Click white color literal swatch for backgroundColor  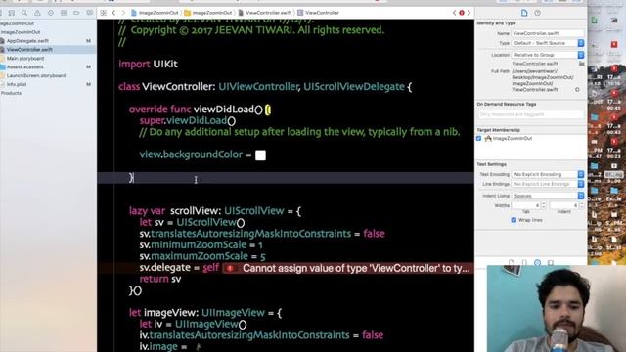[260, 155]
